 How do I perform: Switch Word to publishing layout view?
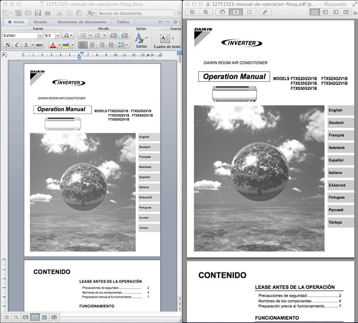tap(26, 317)
